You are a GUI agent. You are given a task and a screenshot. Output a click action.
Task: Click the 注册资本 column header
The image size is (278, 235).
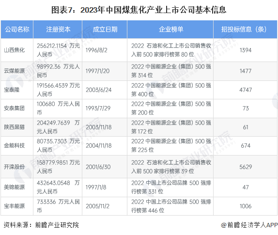point(58,30)
